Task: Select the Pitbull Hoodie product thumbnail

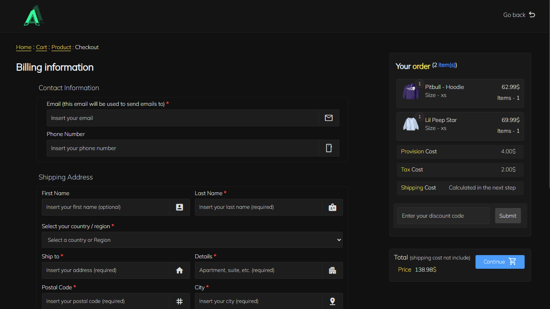Action: (411, 92)
